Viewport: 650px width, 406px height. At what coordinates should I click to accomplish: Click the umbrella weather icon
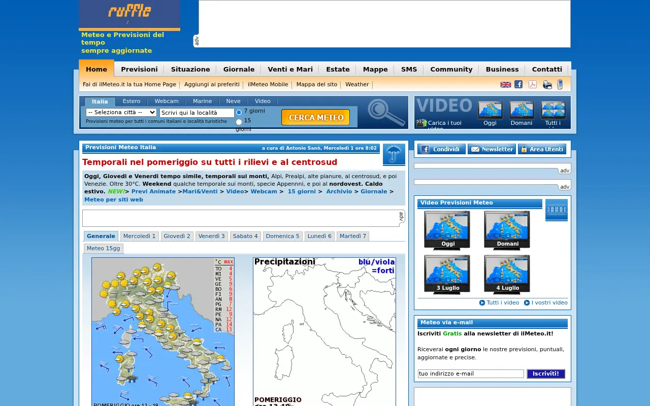[394, 154]
